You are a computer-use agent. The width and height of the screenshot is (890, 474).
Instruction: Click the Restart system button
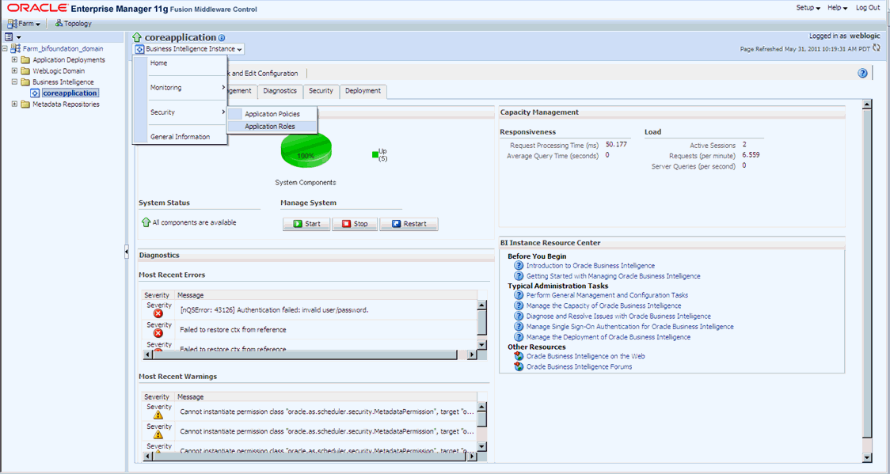[409, 224]
